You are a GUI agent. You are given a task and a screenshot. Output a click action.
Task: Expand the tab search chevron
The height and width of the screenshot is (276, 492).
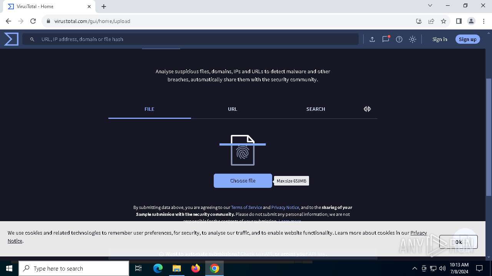[430, 5]
